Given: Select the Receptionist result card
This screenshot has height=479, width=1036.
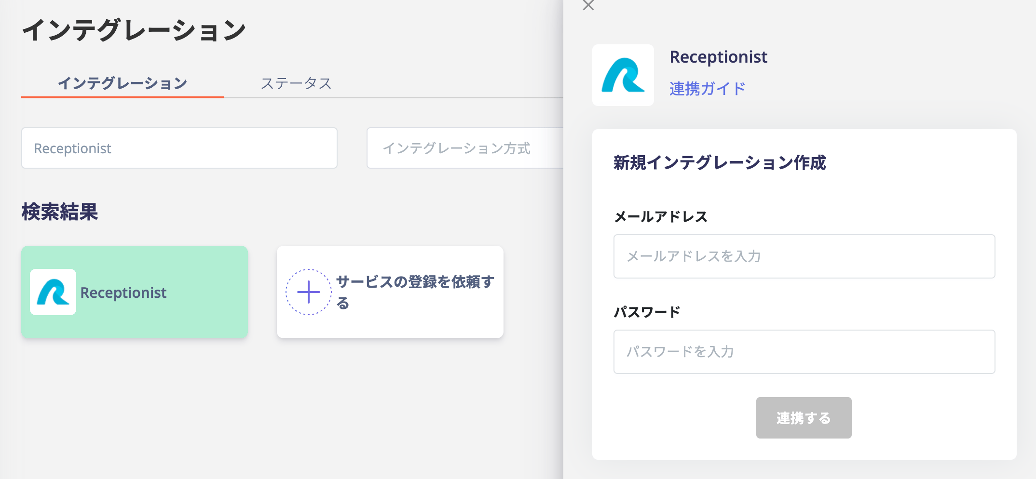Looking at the screenshot, I should [x=135, y=292].
